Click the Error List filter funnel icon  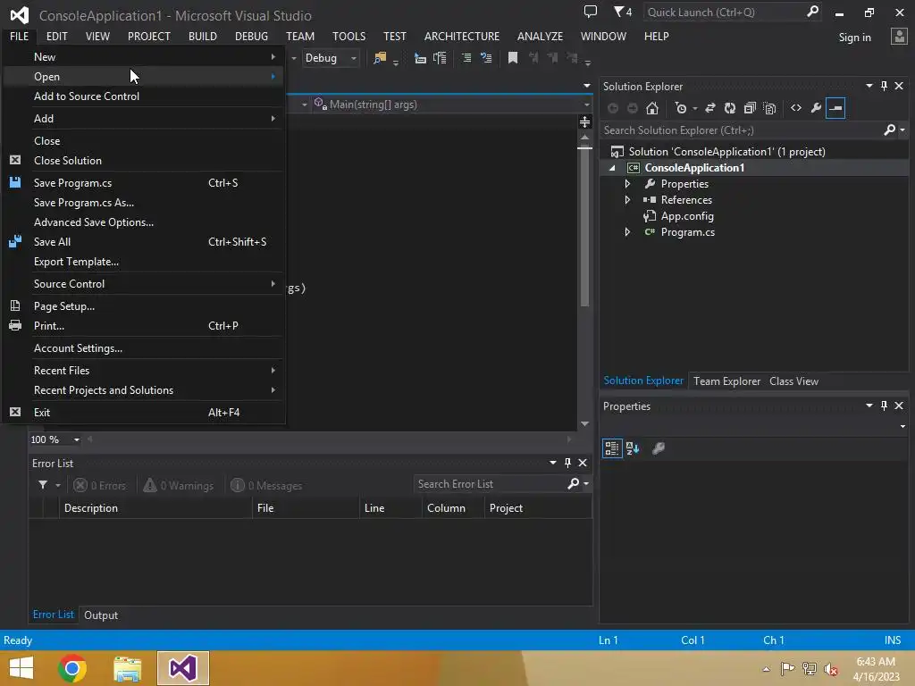(x=43, y=485)
